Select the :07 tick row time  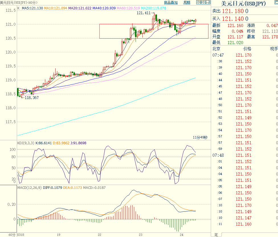220,199
